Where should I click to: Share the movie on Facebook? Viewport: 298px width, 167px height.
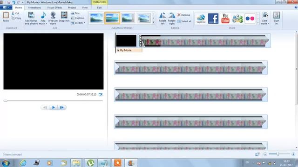[213, 19]
